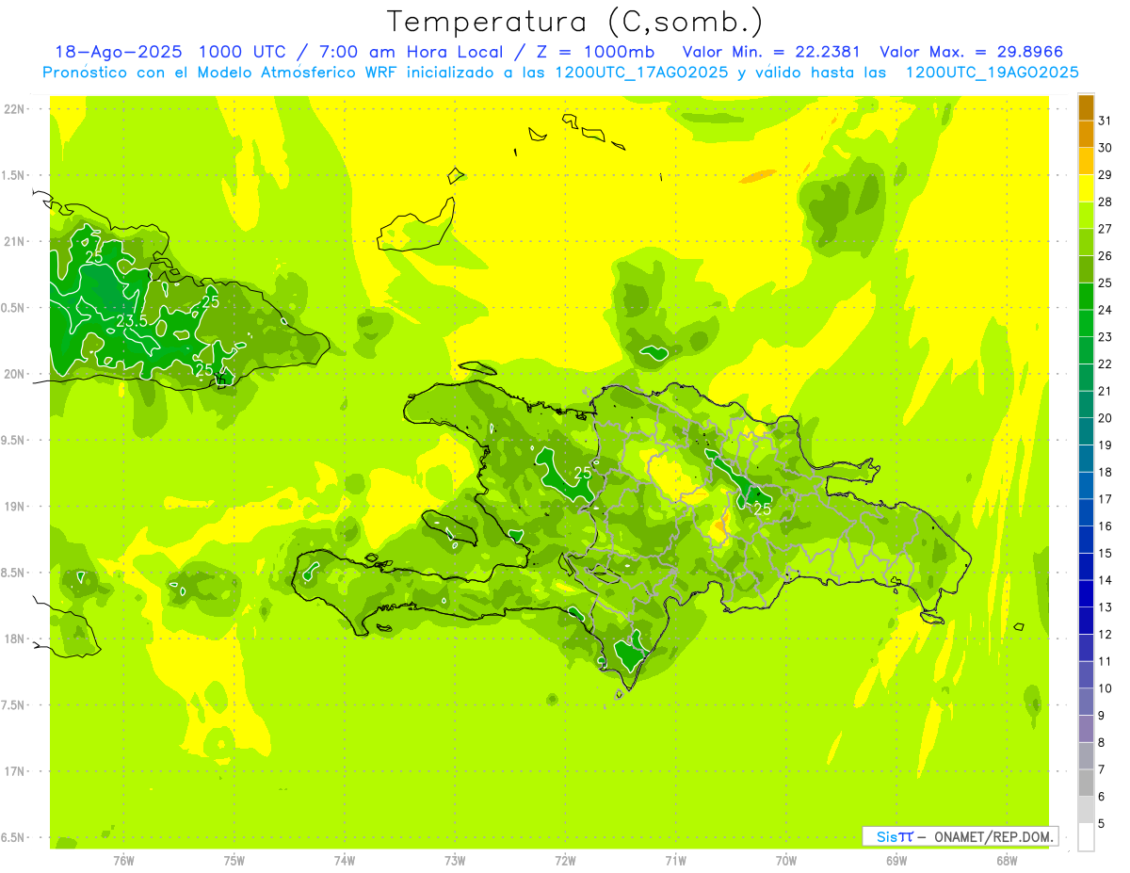This screenshot has height=873, width=1130.
Task: Click initialization time '1200UTC_17AGO2025'
Action: pos(640,73)
